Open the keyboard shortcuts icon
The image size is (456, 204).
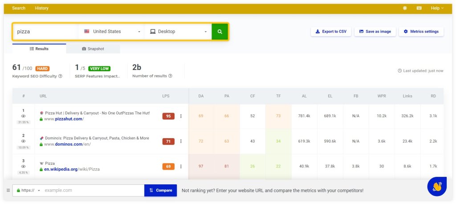[419, 8]
